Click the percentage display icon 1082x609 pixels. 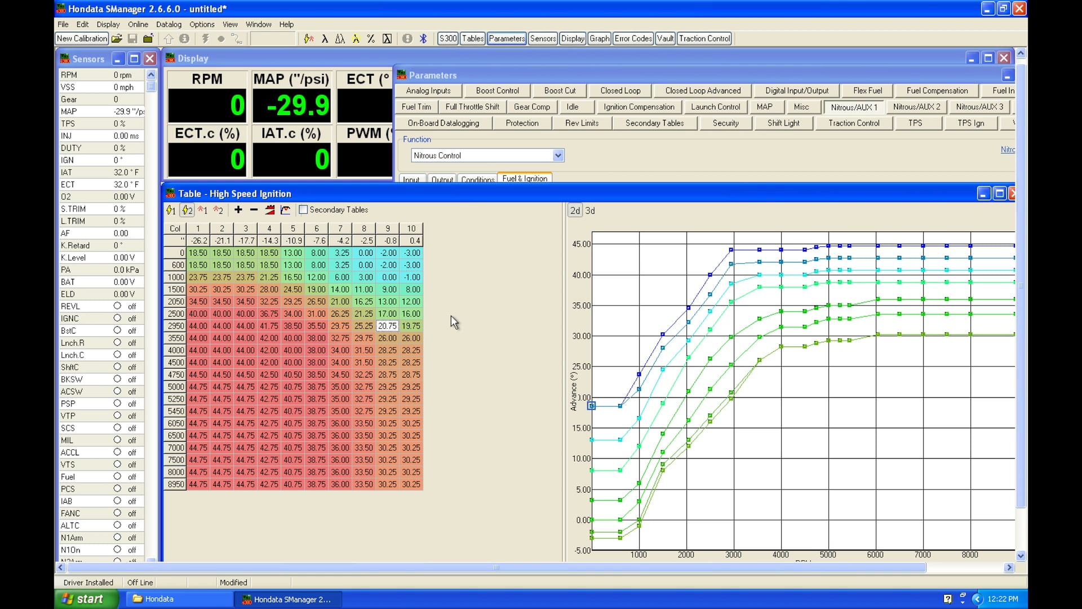point(371,38)
